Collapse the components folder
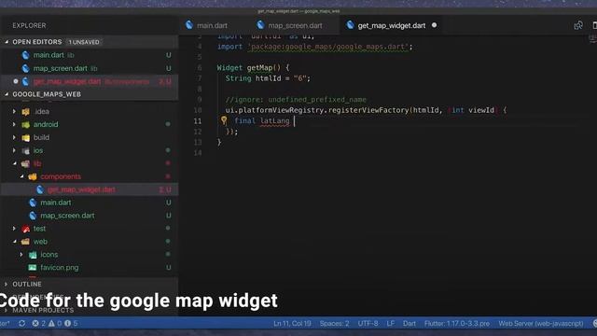The height and width of the screenshot is (336, 597). click(x=21, y=176)
